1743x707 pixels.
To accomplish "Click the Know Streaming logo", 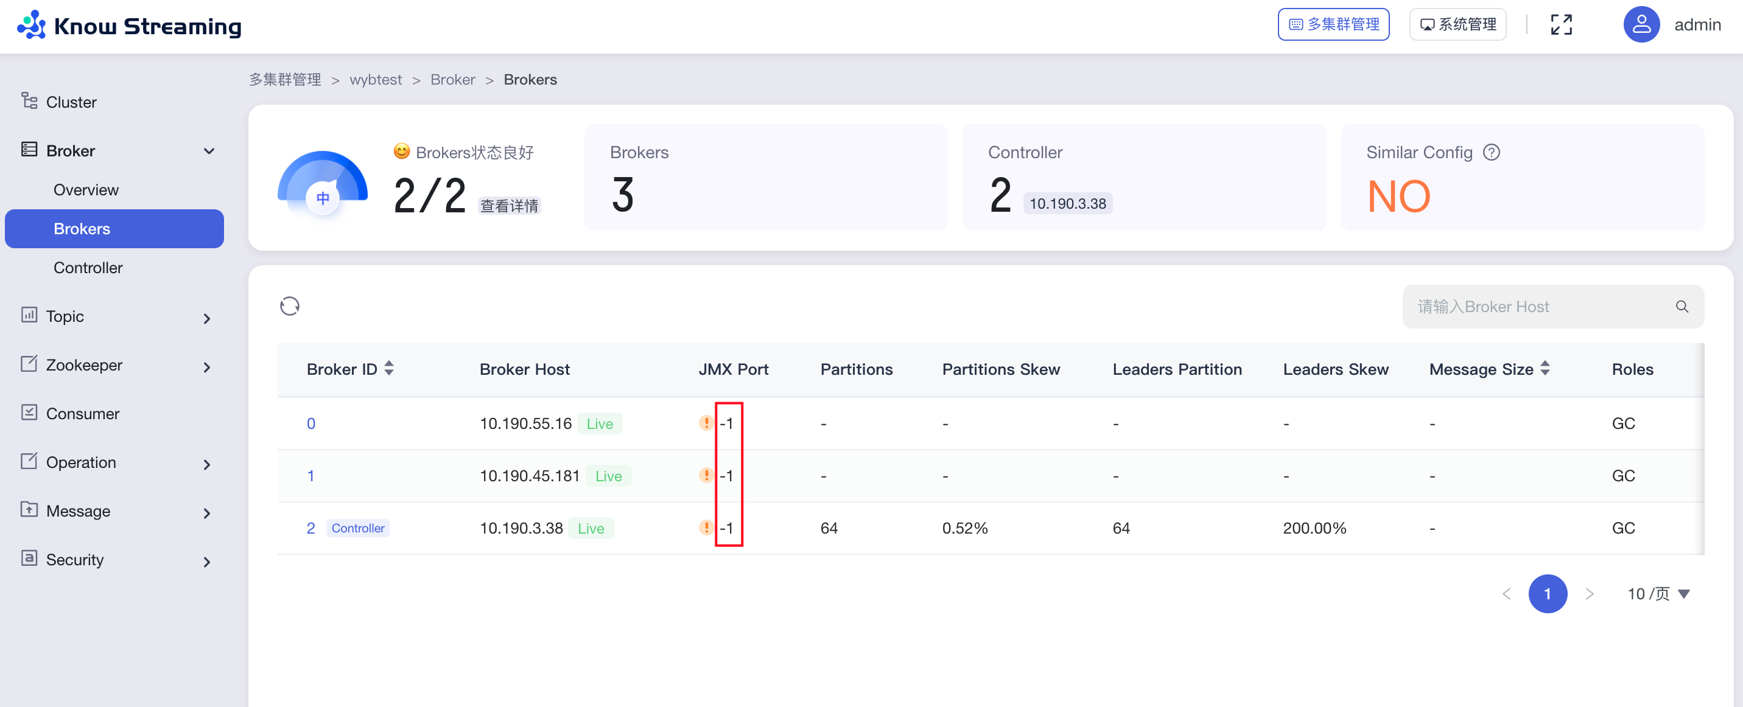I will 128,26.
